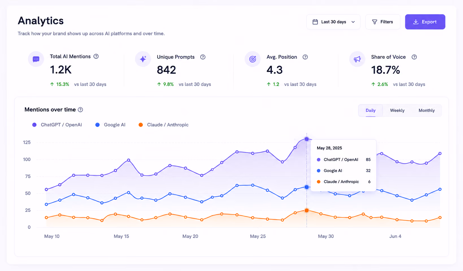The image size is (463, 271).
Task: Click the tooltip Claude / Anthropic 6 row
Action: click(344, 182)
